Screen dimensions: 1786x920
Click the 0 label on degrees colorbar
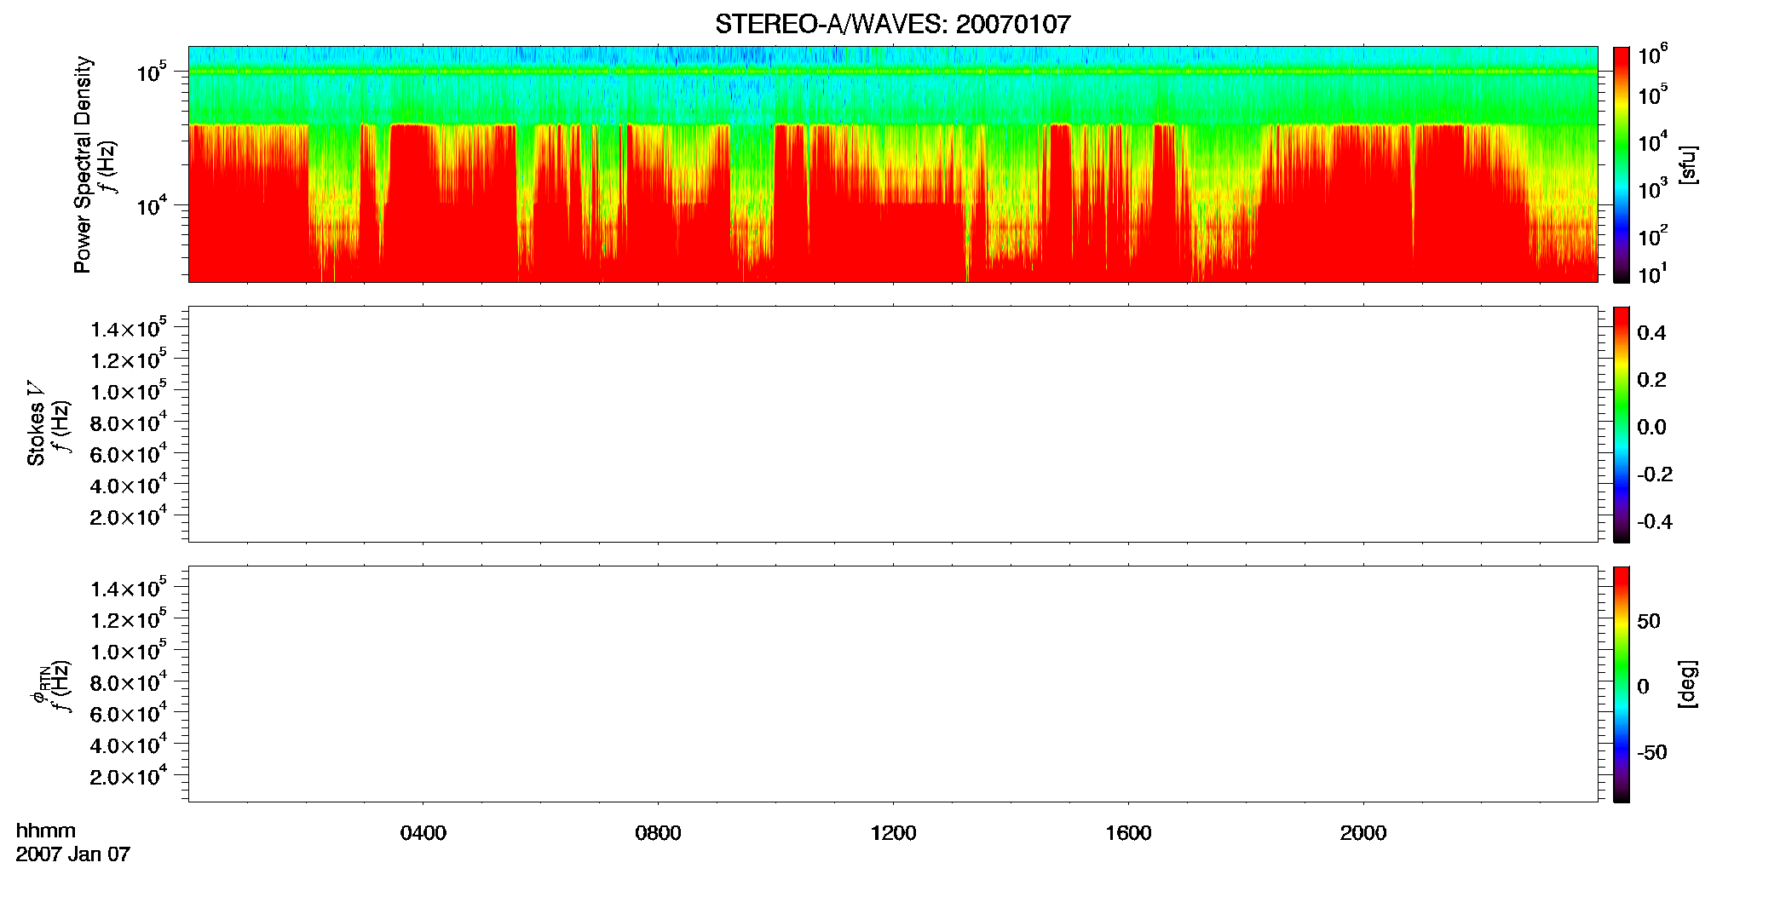(x=1643, y=686)
